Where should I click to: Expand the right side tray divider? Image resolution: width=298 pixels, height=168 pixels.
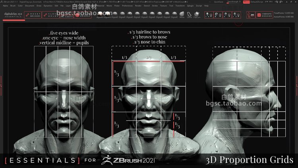point(297,86)
